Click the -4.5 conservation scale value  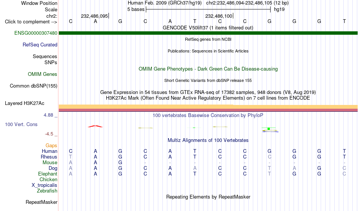[49, 134]
